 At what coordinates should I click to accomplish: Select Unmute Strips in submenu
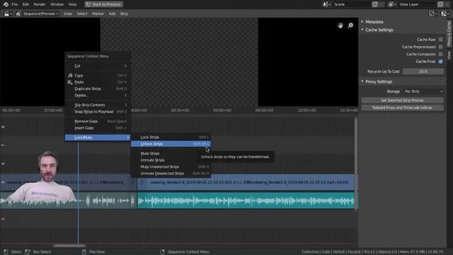[x=171, y=160]
